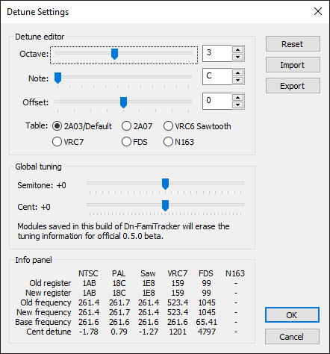Confirm changes with OK button

[292, 315]
